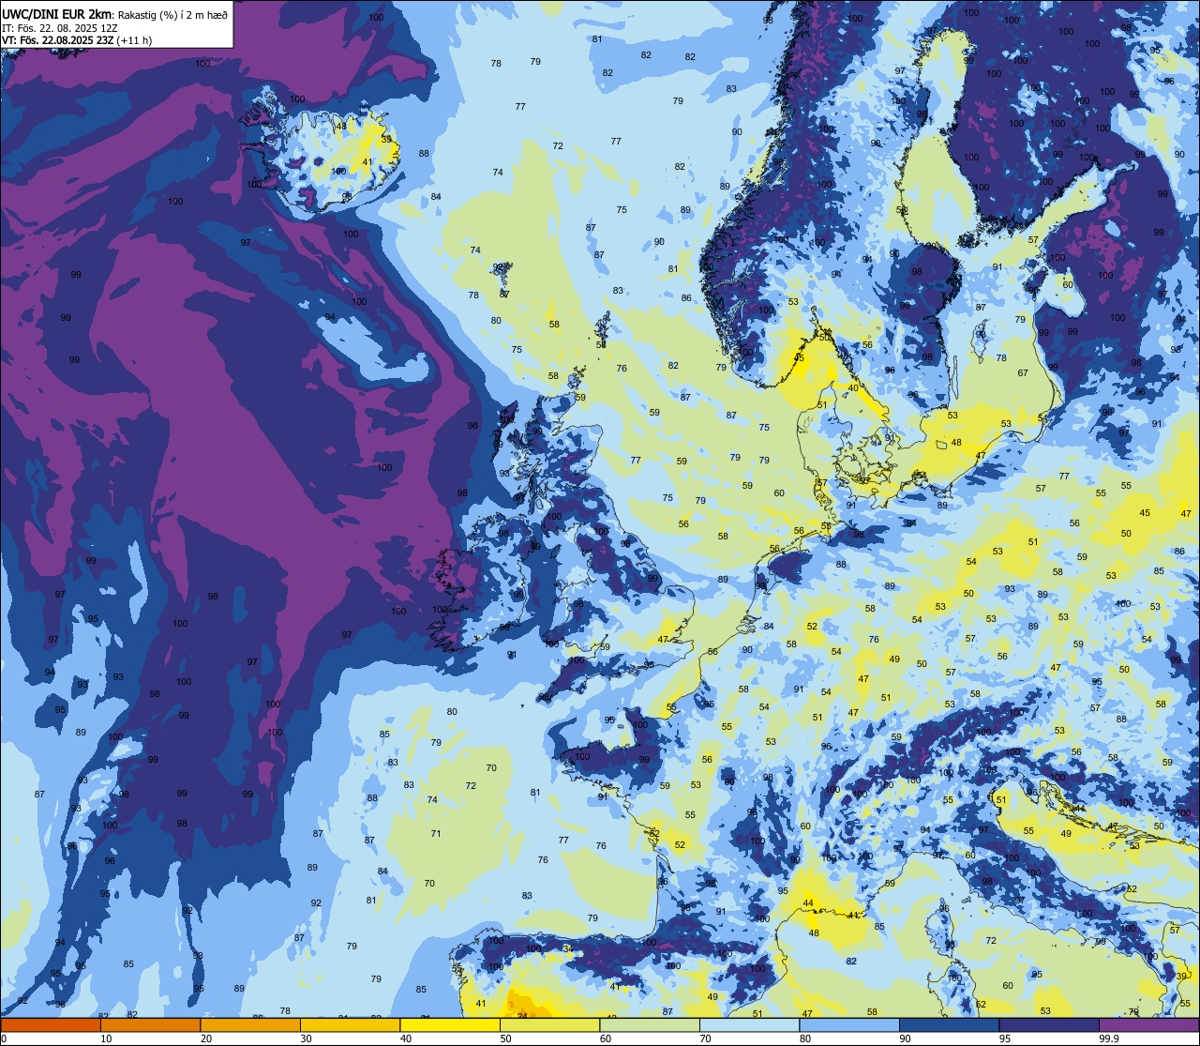The width and height of the screenshot is (1200, 1046).
Task: Click the '70' tick label on the legend
Action: coord(705,1038)
